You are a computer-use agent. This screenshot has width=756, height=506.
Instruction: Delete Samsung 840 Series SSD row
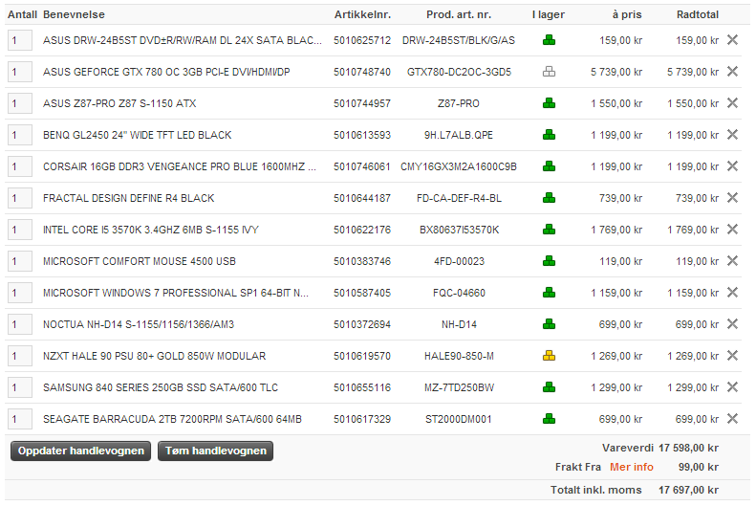click(x=732, y=387)
